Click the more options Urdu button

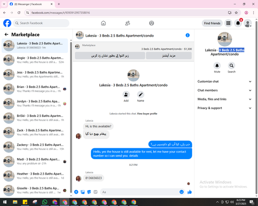[x=169, y=56]
